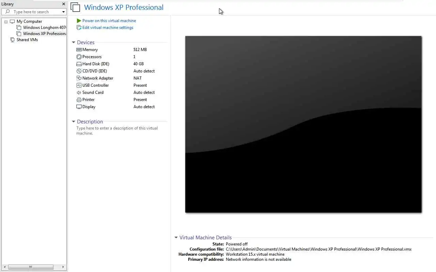Click the configuration file path
Viewport: 436px width, 272px height.
pyautogui.click(x=318, y=249)
